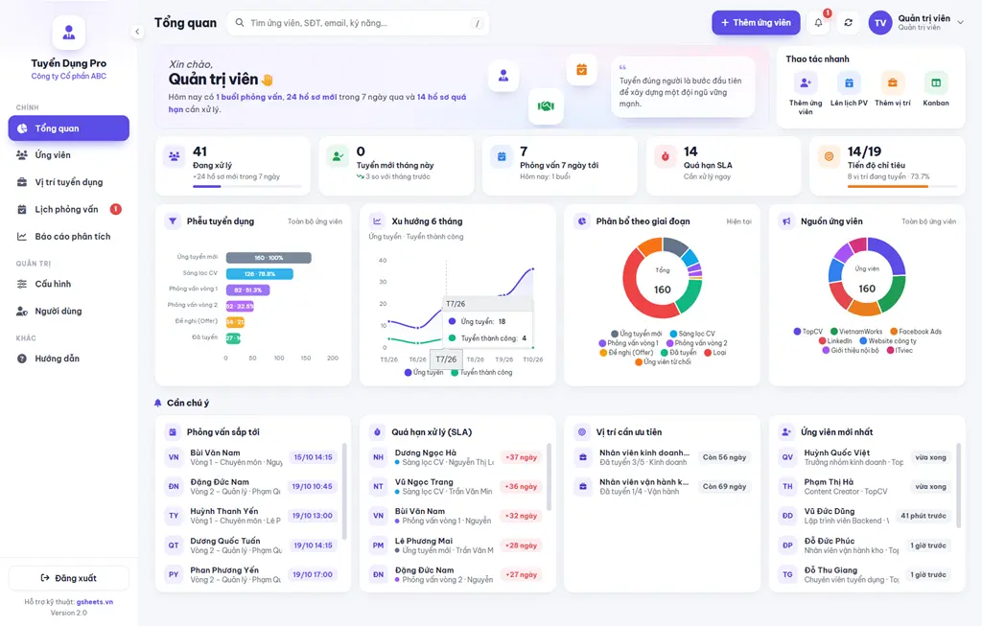Open Huỳnh Quốc Việt newest candidate row

(865, 457)
